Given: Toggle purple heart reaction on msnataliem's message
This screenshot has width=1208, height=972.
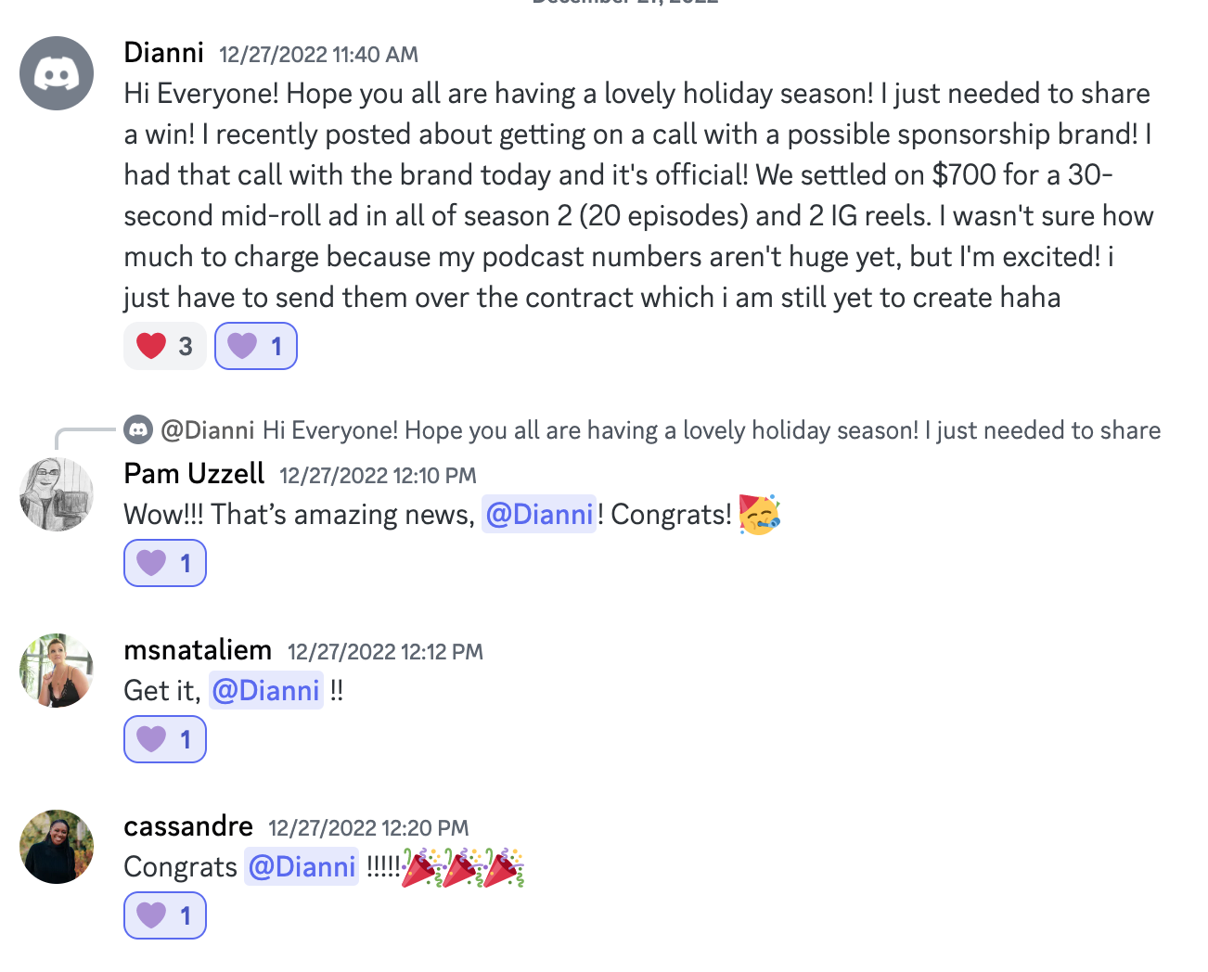Looking at the screenshot, I should (165, 739).
